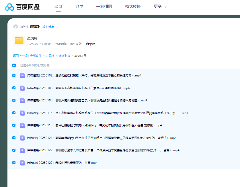Open the 炜炜道来20250122 video file name
240x187 pixels.
pyautogui.click(x=103, y=150)
